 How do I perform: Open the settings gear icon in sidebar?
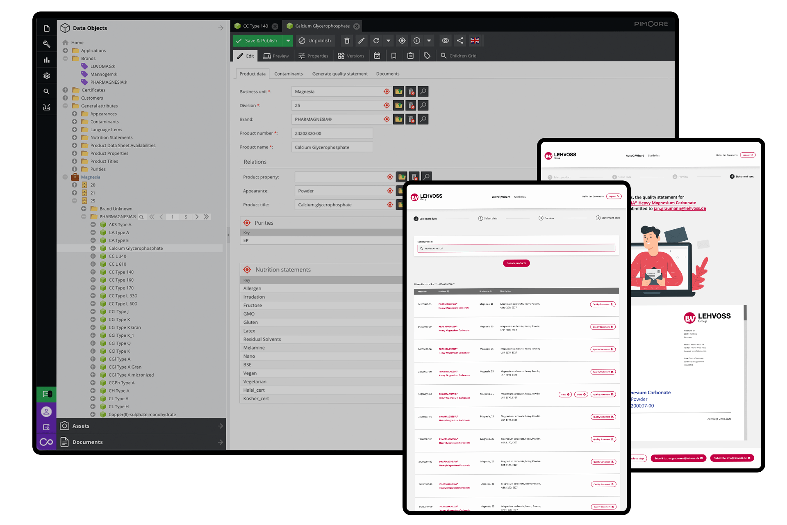47,75
